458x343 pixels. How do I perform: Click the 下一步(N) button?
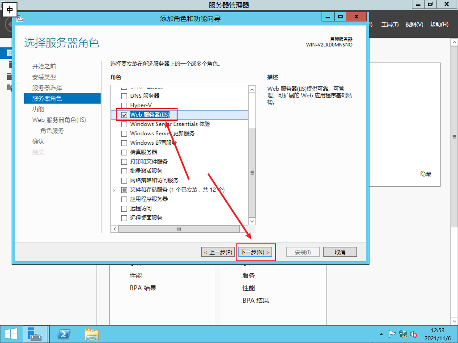pyautogui.click(x=255, y=252)
